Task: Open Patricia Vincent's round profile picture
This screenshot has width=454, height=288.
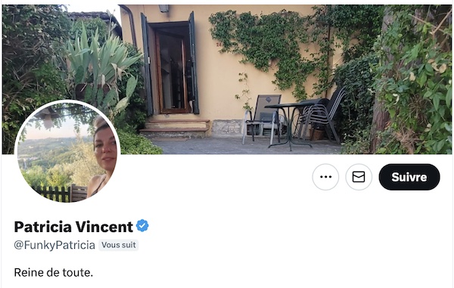Action: pos(67,153)
